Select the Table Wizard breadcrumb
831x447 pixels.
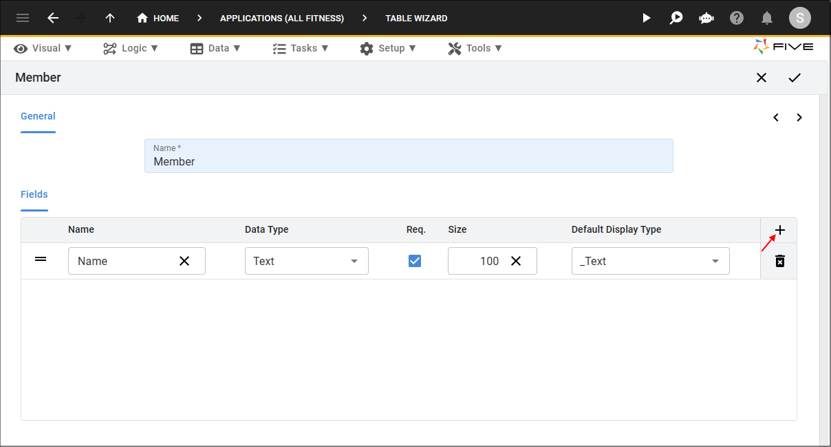click(416, 18)
